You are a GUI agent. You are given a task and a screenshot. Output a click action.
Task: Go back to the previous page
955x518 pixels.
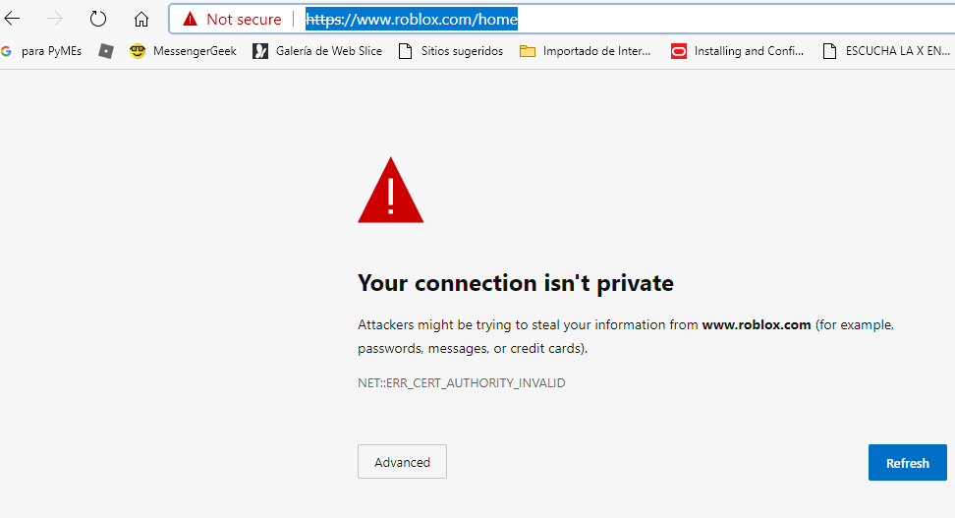click(x=13, y=19)
